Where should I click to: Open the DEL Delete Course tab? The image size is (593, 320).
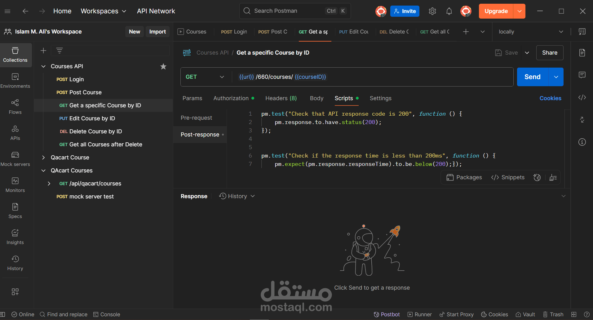pos(394,32)
